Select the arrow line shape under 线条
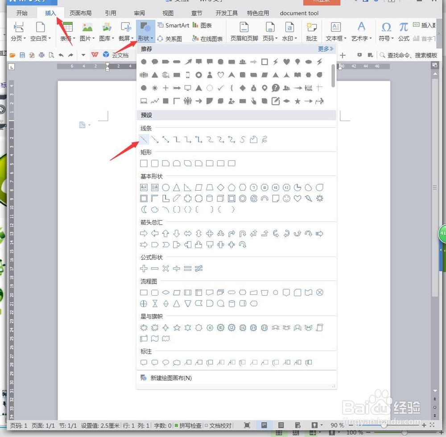Screen dimensions: 446x437 click(x=155, y=139)
